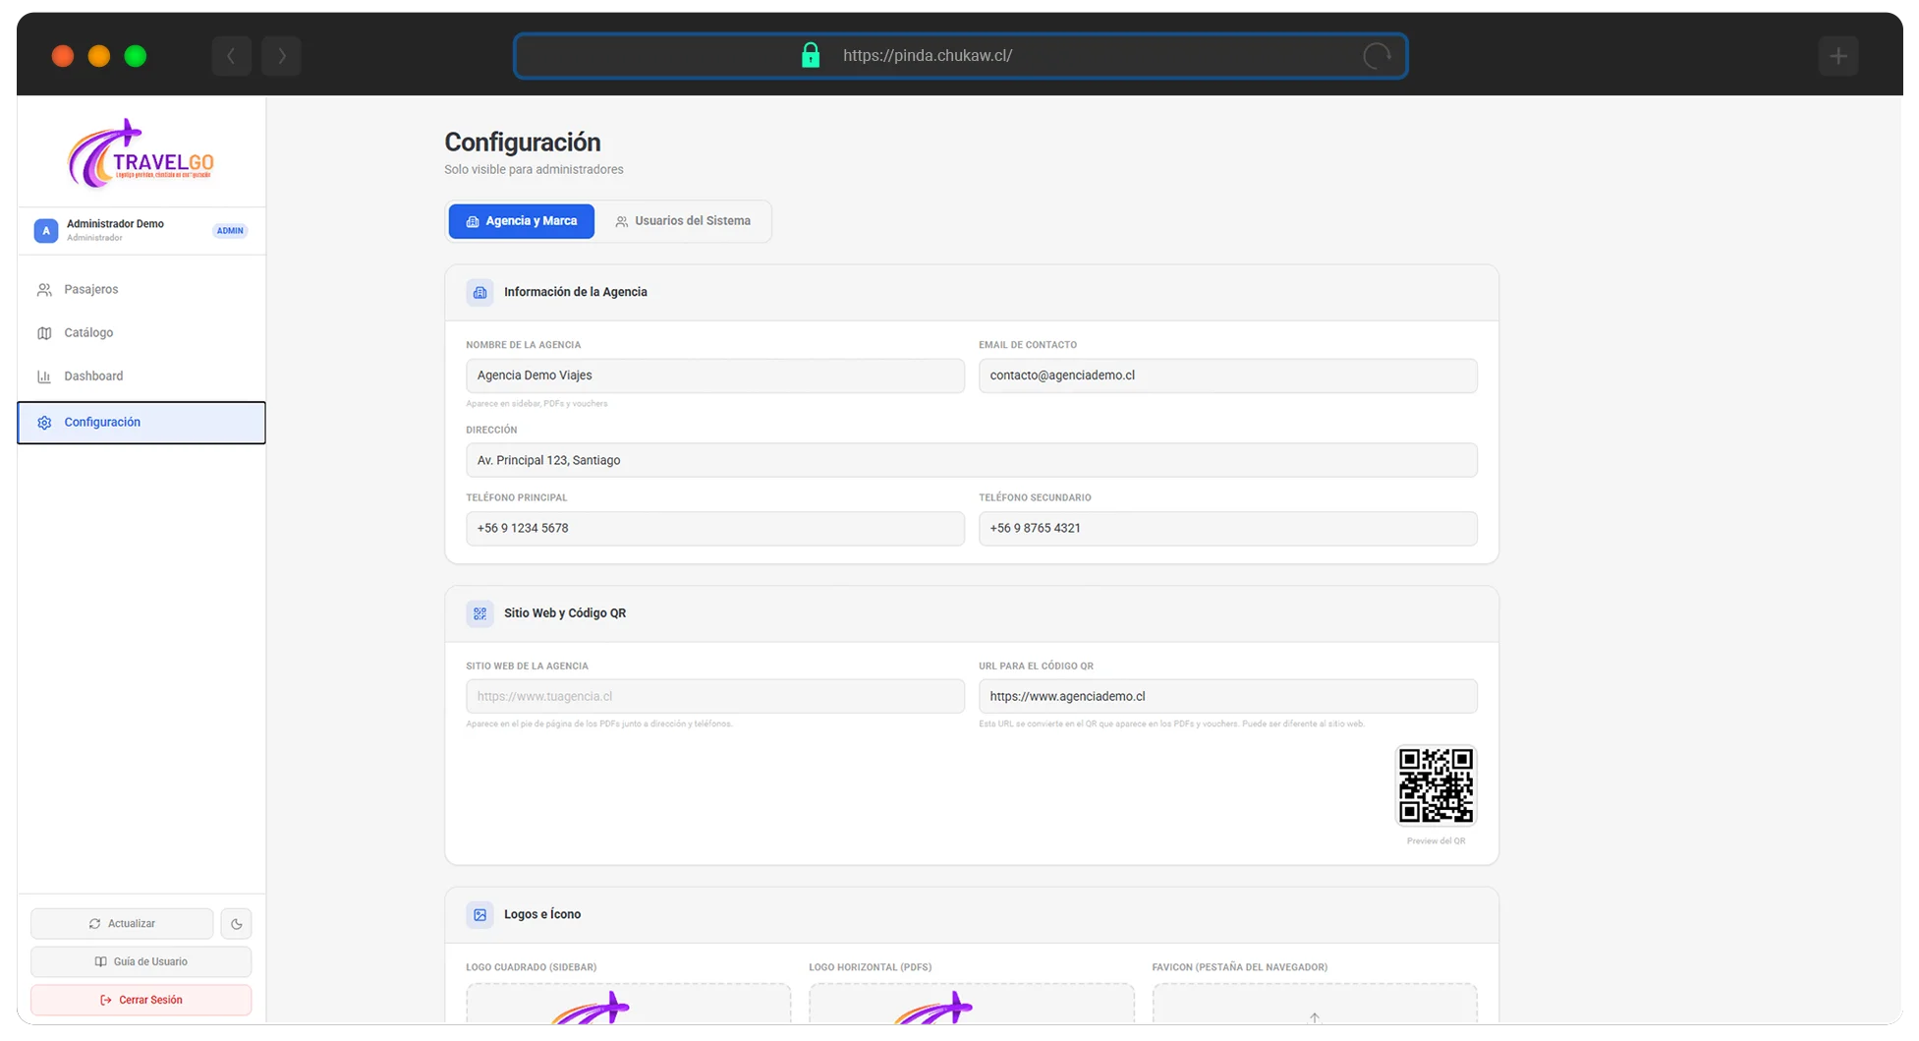
Task: Click the QR code preview image
Action: click(1436, 785)
